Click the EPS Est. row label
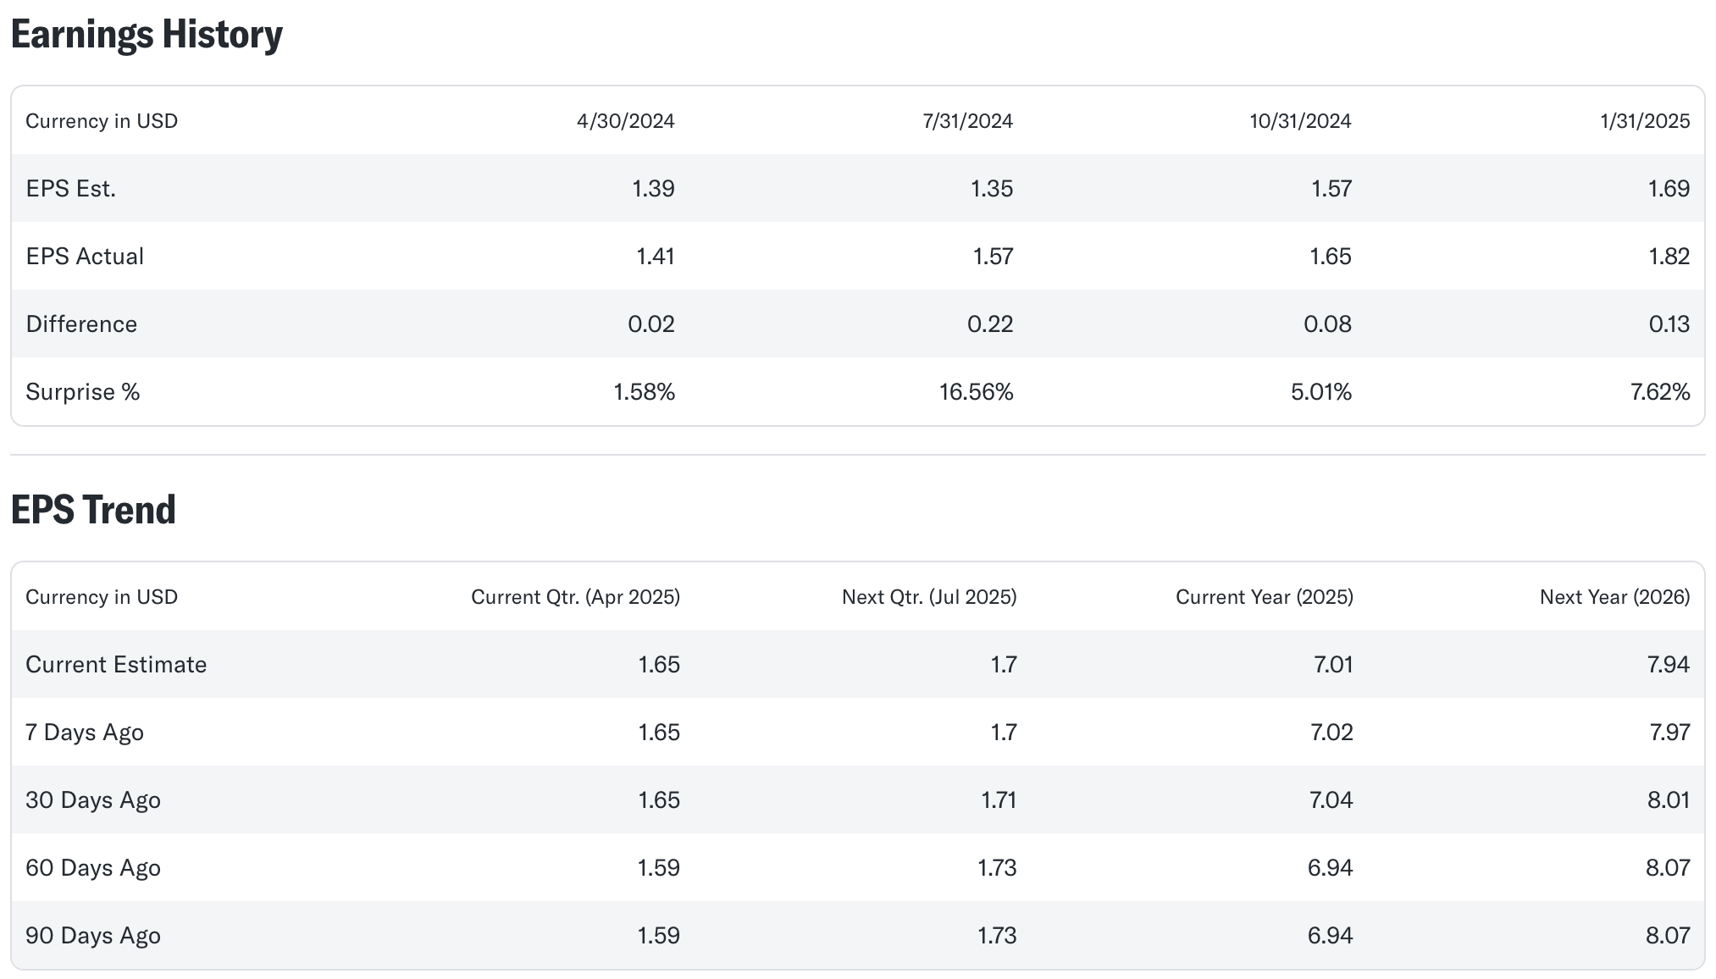This screenshot has width=1716, height=979. pyautogui.click(x=71, y=188)
